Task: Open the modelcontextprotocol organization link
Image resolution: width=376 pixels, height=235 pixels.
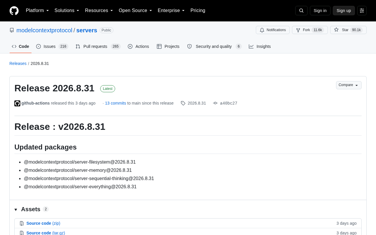Action: click(44, 30)
